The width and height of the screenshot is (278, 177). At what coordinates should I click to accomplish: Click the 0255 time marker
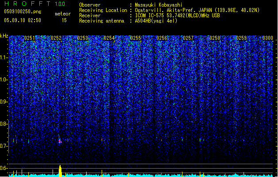tap(136, 38)
